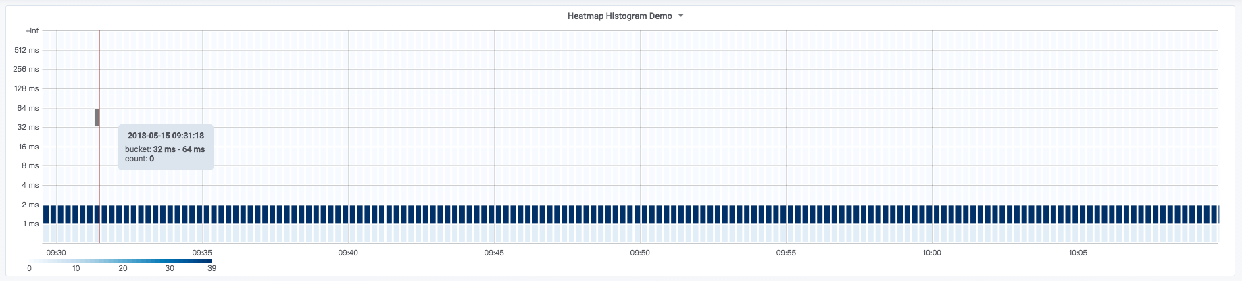Click the 09:35 time axis label
The width and height of the screenshot is (1242, 281).
click(x=202, y=253)
